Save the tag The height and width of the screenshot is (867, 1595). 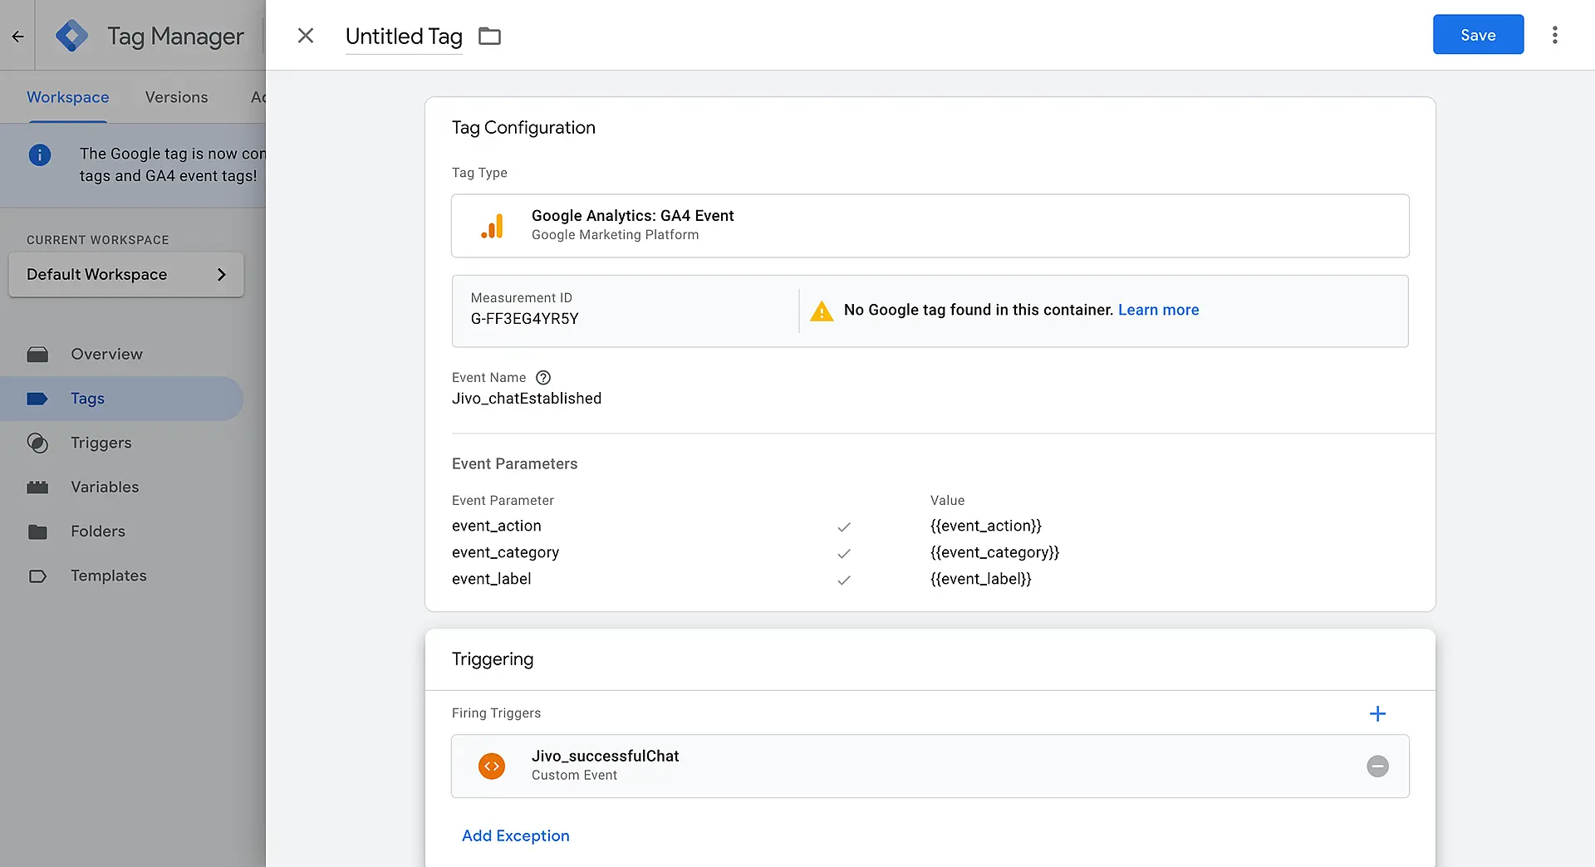1478,35
